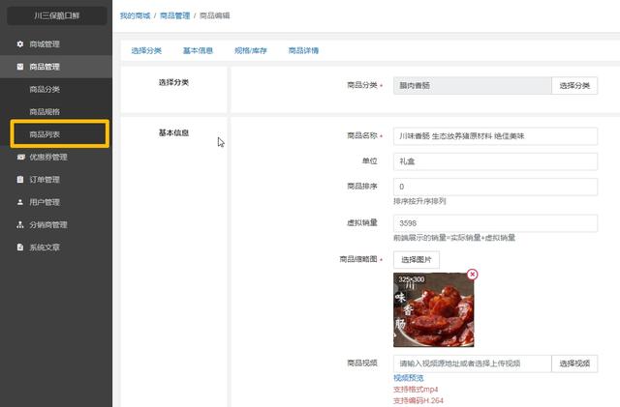Viewport: 620px width, 407px height.
Task: Focus the 商品名称 input field
Action: pyautogui.click(x=495, y=135)
